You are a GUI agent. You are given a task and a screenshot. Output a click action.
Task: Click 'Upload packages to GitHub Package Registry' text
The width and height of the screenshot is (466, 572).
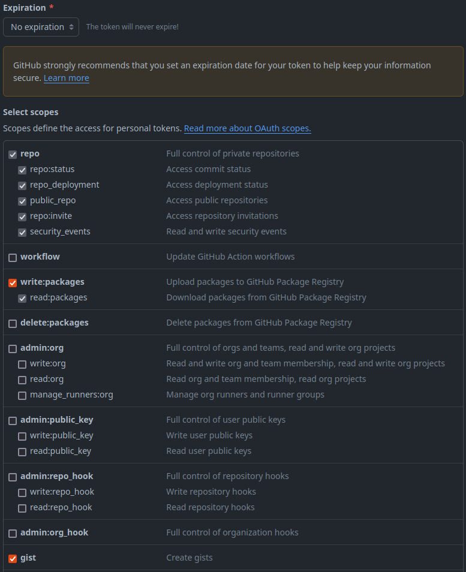pos(255,282)
